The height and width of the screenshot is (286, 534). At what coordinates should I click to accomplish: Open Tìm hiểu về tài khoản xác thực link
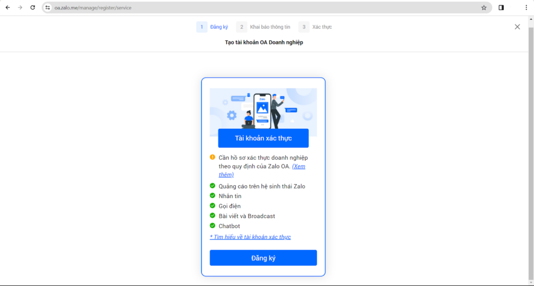pyautogui.click(x=250, y=237)
